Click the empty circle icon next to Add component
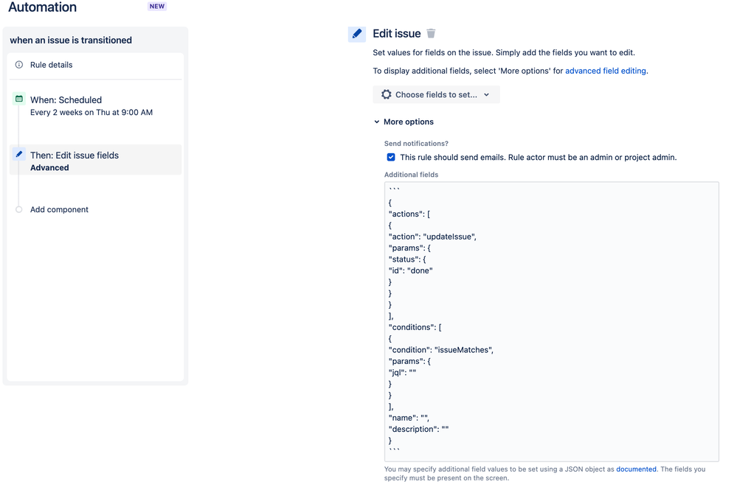 tap(17, 209)
